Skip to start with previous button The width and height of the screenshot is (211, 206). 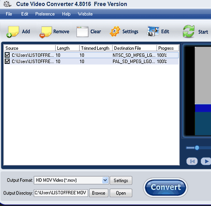(192, 161)
